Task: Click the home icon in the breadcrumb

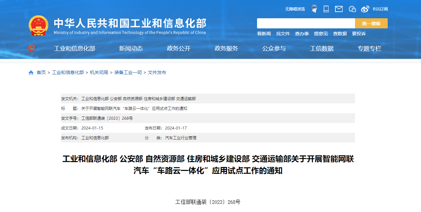Action: pyautogui.click(x=31, y=73)
